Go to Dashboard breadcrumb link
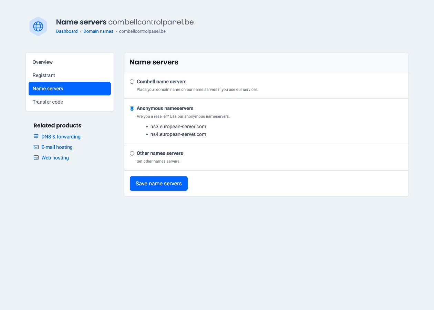434x310 pixels. pyautogui.click(x=67, y=31)
